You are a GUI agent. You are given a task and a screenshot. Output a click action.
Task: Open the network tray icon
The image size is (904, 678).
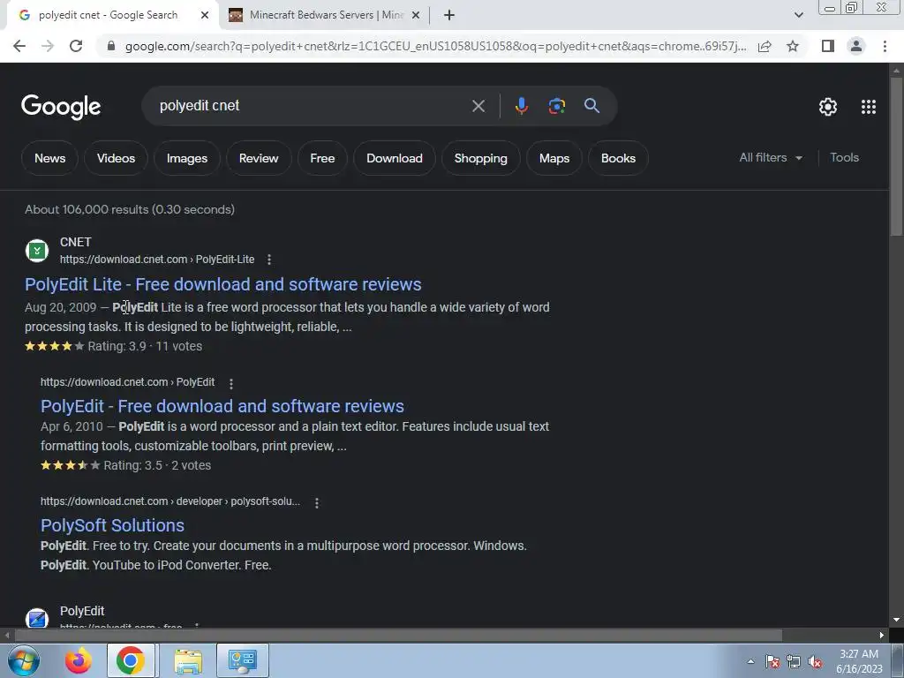(794, 662)
